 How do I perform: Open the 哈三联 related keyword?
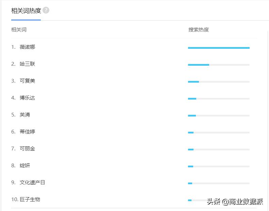(27, 64)
